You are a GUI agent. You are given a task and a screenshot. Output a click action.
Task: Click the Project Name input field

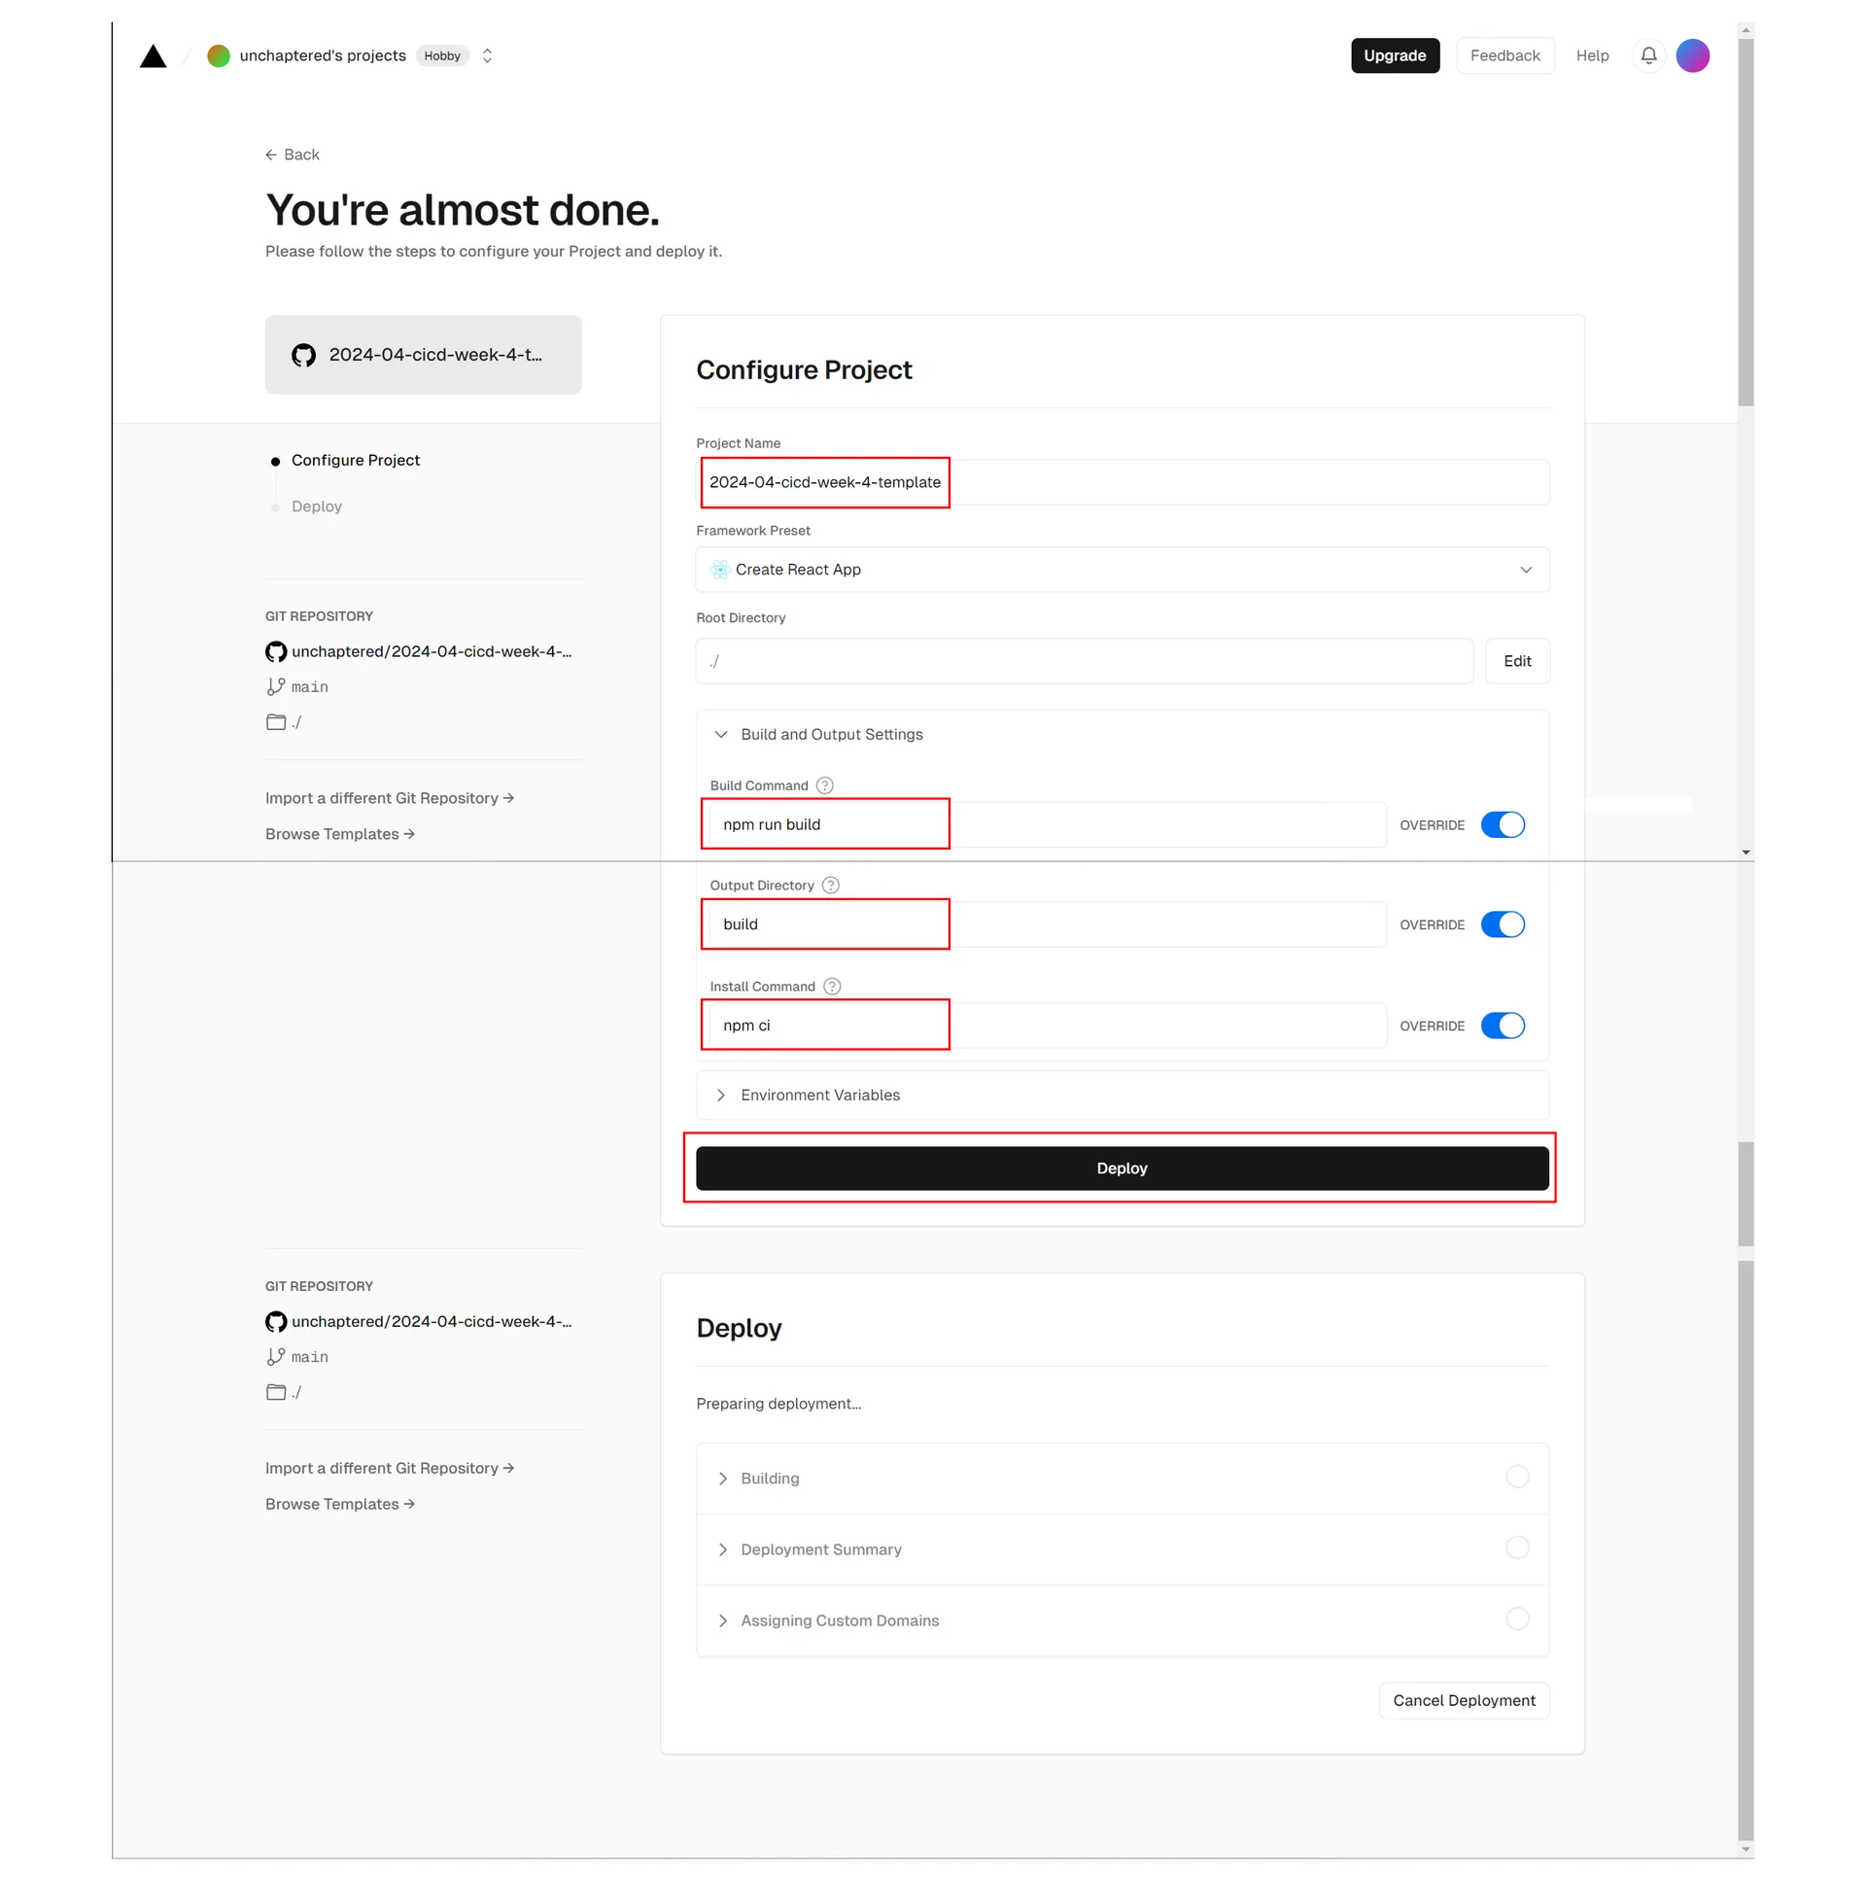1122,482
